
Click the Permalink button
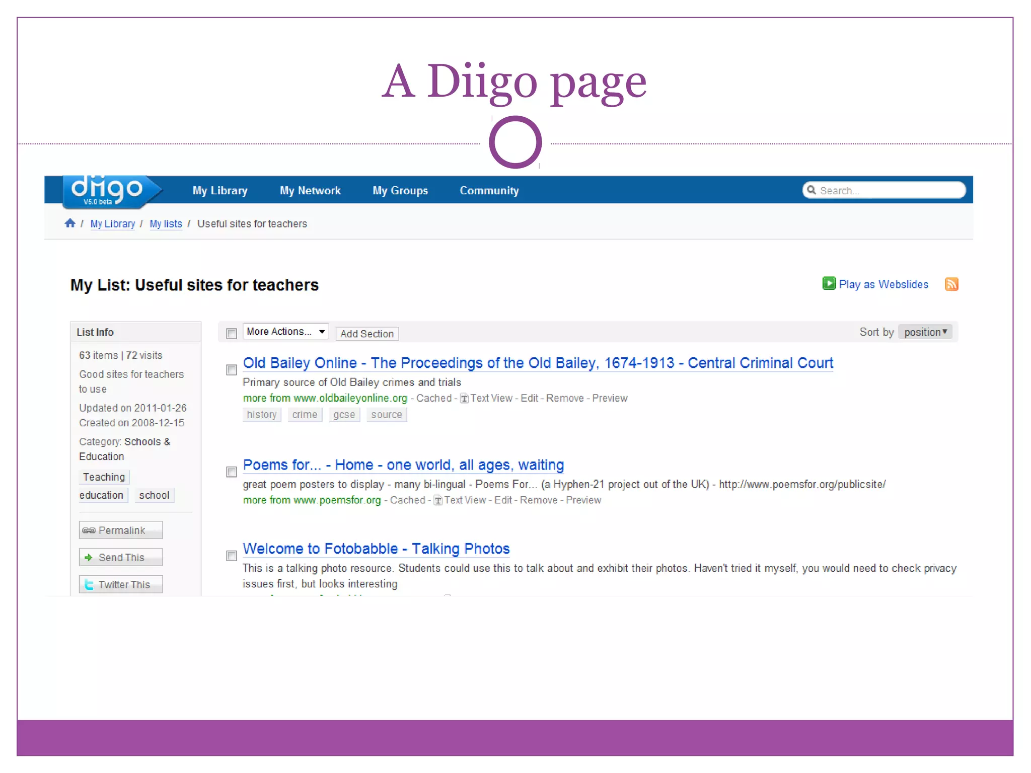coord(121,530)
